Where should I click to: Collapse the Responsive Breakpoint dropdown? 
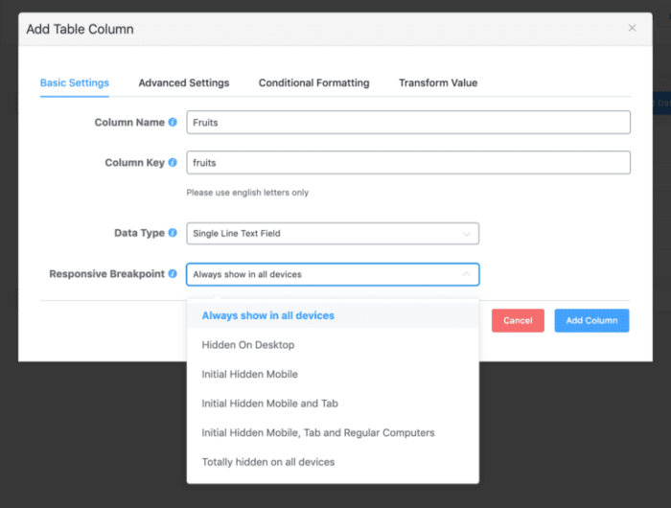466,274
